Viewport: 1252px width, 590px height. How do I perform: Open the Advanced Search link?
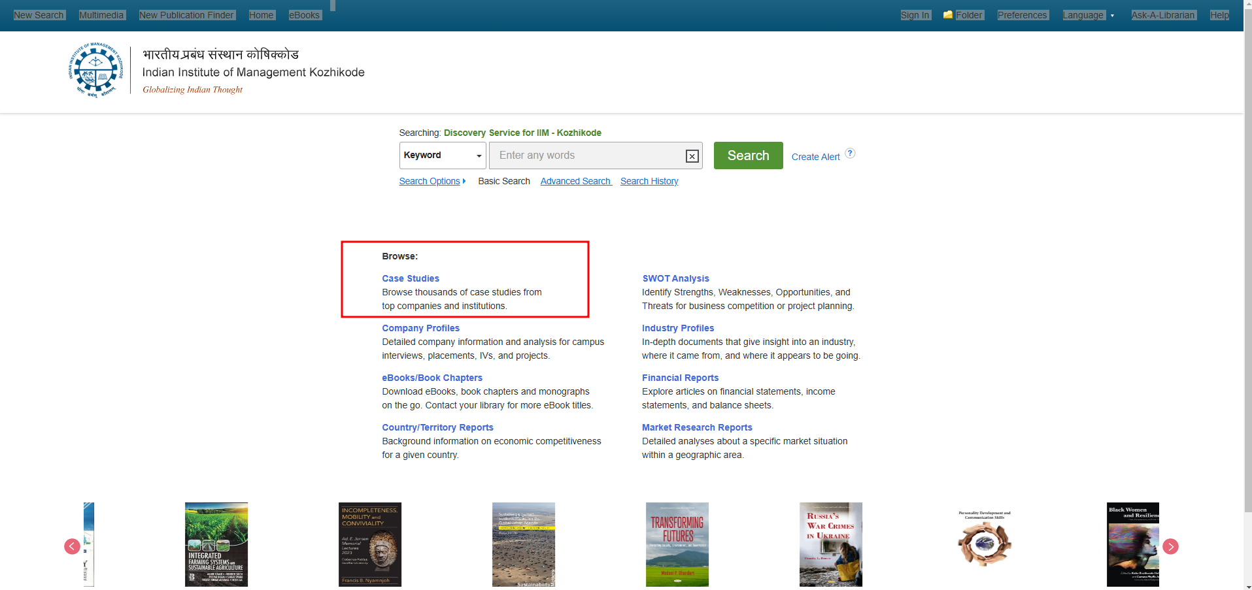(x=575, y=181)
